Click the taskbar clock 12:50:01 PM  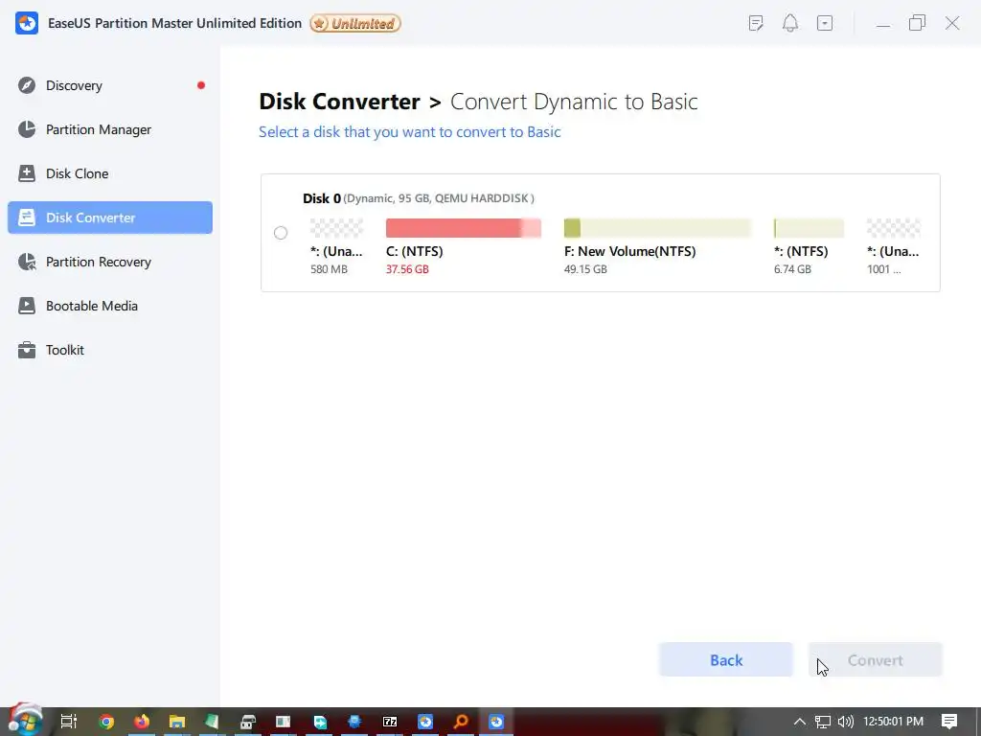tap(893, 722)
